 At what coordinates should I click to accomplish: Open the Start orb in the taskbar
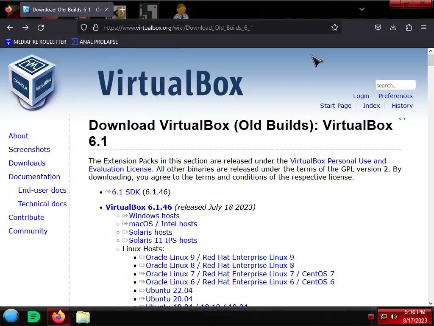[11, 316]
